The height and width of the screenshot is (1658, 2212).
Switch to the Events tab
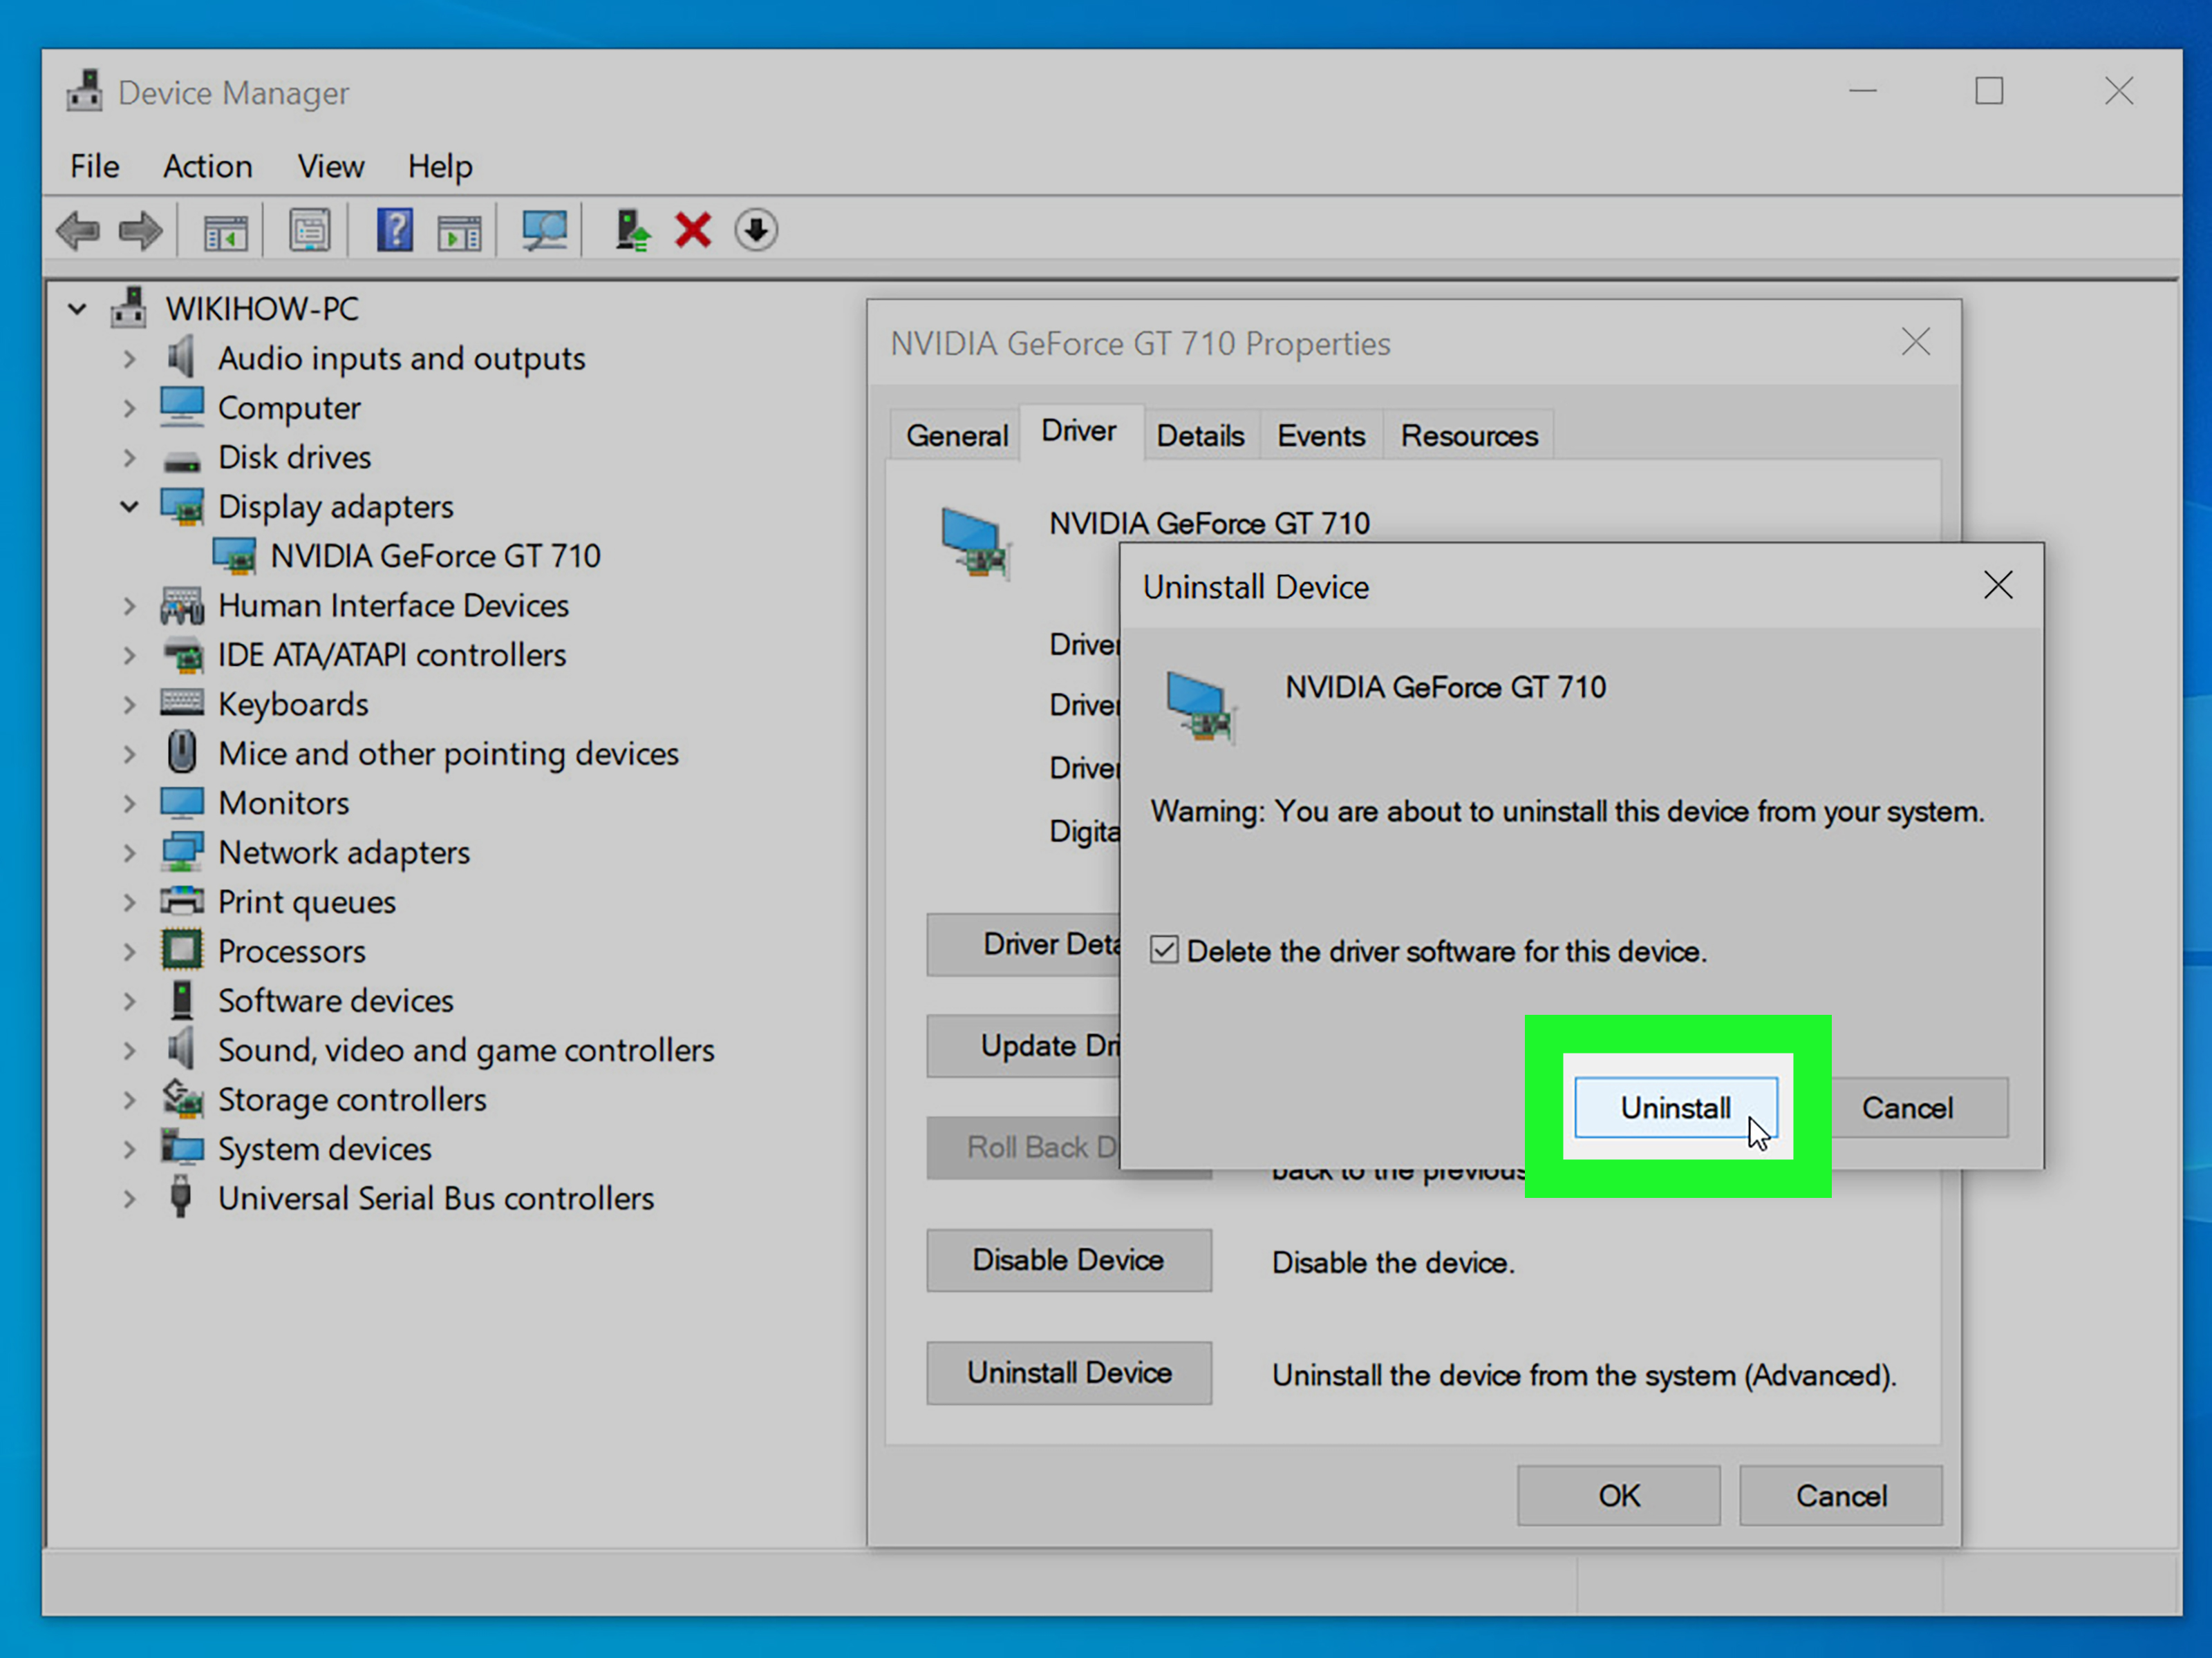point(1321,434)
